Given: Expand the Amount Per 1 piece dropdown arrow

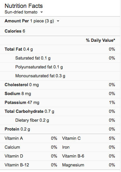Looking at the screenshot, I should coord(58,21).
